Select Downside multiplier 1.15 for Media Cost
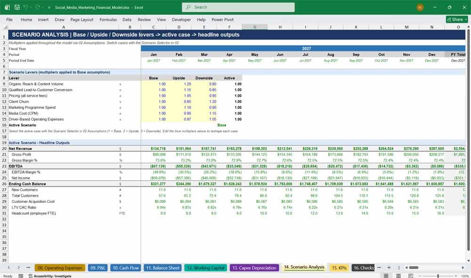The image size is (471, 278). 204,113
